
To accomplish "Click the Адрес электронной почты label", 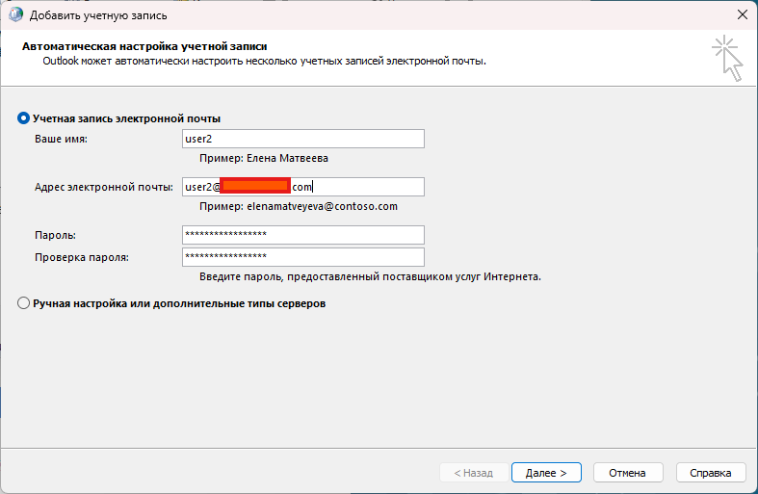I will coord(102,187).
